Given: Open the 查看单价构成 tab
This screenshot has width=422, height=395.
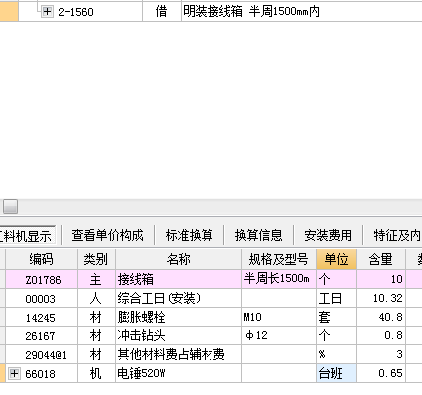Looking at the screenshot, I should [108, 236].
